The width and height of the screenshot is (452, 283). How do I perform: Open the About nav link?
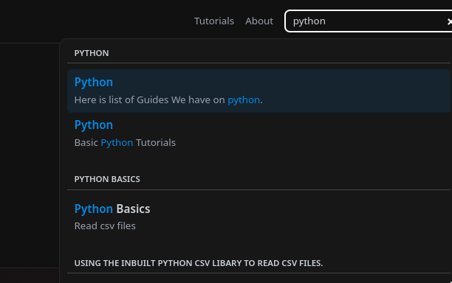point(259,21)
